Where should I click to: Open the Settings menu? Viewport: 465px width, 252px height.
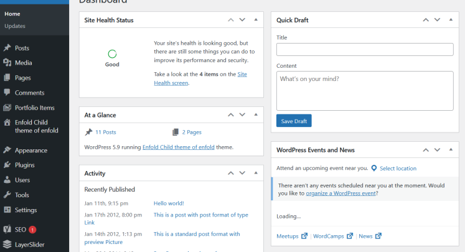26,210
